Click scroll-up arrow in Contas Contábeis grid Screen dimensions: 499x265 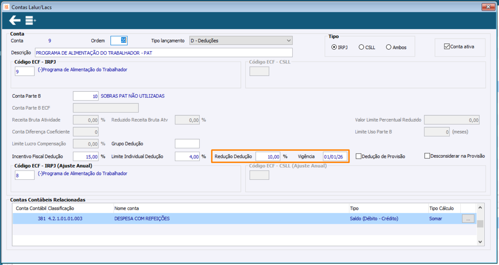click(480, 207)
